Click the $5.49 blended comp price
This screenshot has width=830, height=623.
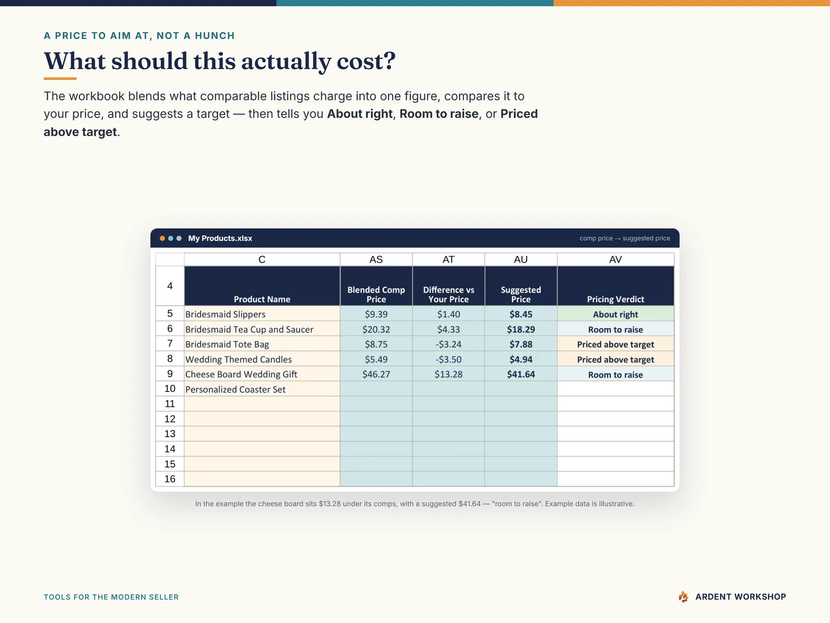pos(376,359)
